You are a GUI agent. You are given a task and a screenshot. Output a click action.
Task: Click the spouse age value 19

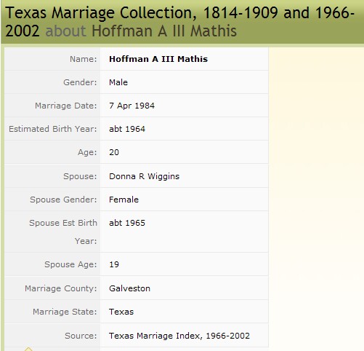[x=114, y=264]
